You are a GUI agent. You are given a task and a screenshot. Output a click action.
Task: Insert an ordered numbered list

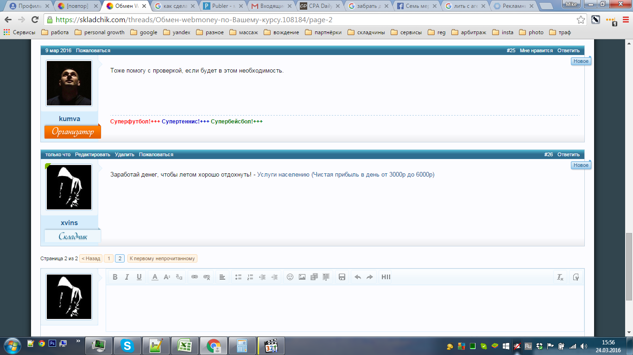tap(250, 277)
